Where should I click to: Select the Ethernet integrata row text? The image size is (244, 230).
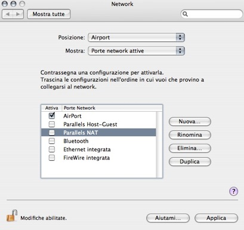pos(87,149)
